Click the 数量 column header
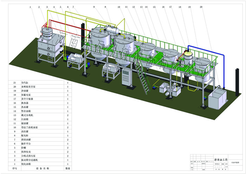This screenshot has height=174, width=246. tap(68, 168)
